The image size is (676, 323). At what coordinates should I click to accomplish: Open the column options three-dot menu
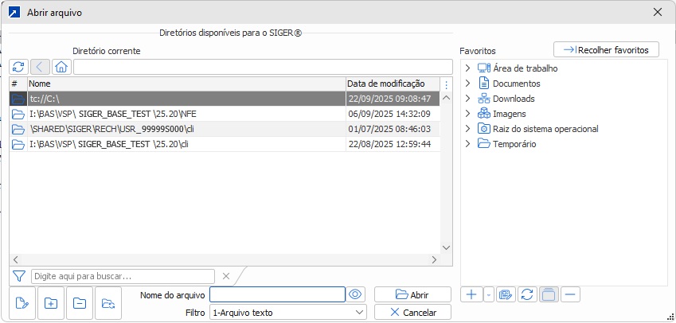[446, 84]
